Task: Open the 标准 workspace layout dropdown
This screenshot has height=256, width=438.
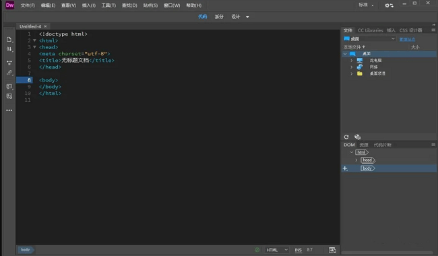Action: (366, 5)
